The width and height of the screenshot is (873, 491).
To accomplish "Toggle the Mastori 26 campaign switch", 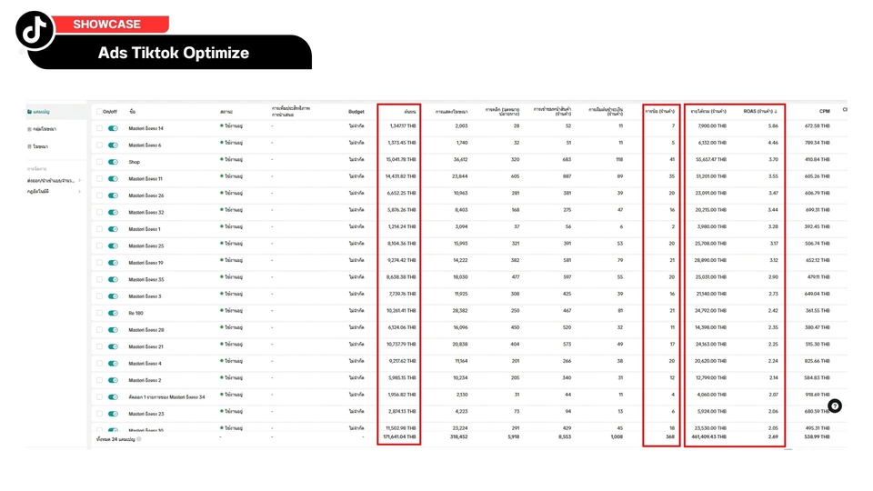I will [113, 195].
